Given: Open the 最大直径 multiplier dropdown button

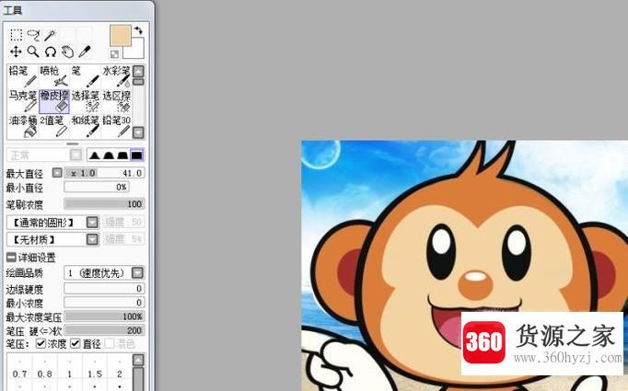Looking at the screenshot, I should tap(57, 172).
